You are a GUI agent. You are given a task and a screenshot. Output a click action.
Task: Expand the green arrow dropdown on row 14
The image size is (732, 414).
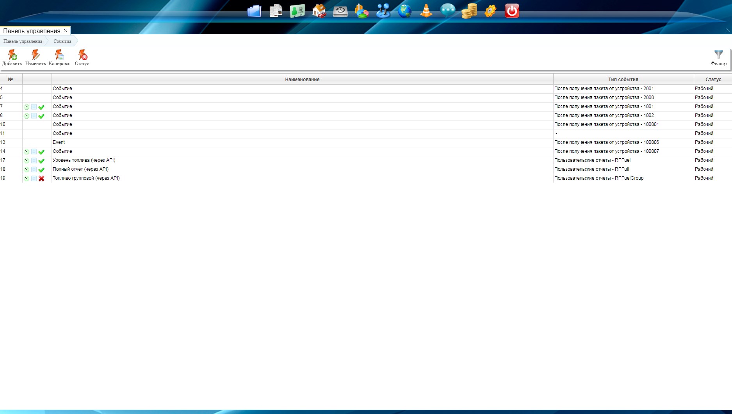[27, 152]
